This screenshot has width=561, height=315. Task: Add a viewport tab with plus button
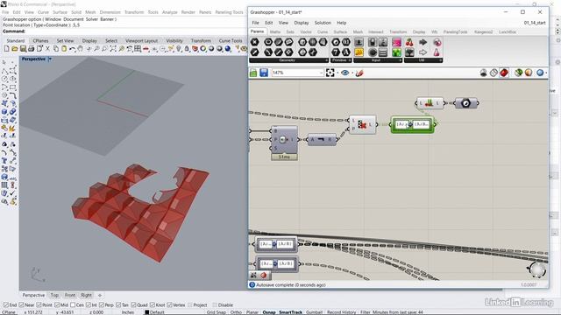point(100,295)
